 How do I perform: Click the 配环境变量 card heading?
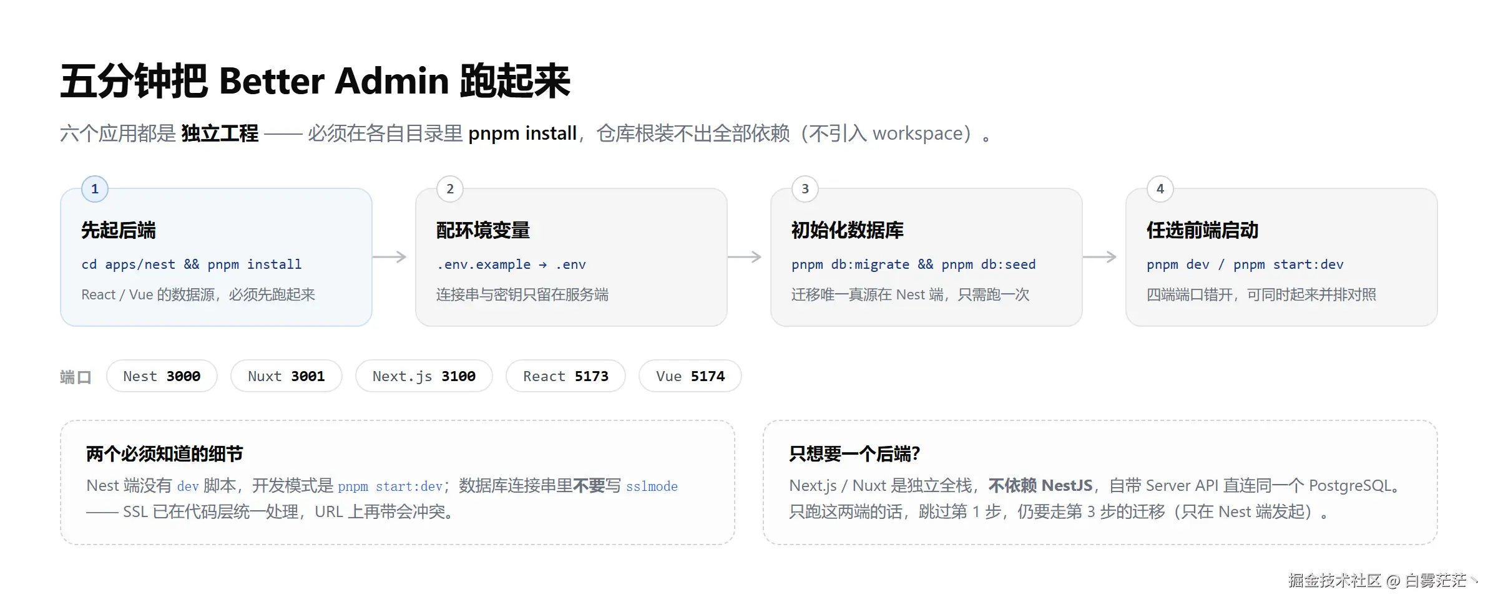483,230
